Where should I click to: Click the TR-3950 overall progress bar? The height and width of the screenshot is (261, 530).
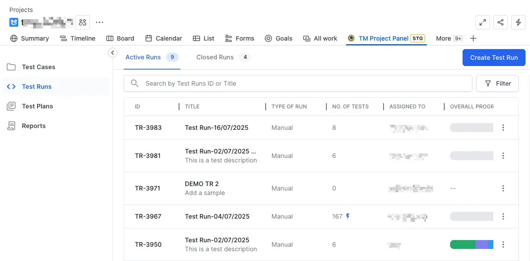[x=472, y=244]
